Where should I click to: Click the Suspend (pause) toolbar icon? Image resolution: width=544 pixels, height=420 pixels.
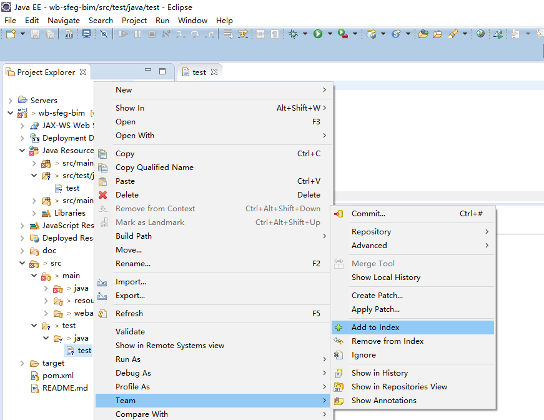point(138,34)
